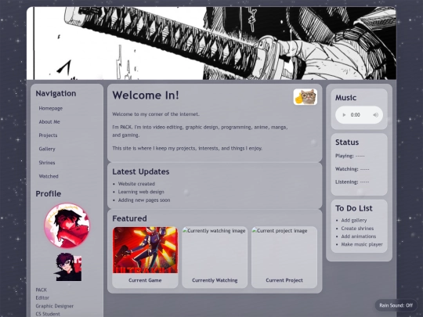Click the 'Add animations' to-do item

click(359, 236)
